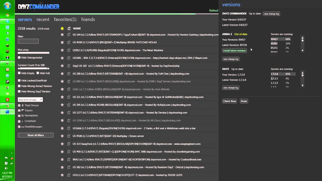Open details icon for US 1596 MLJ3sus server
Viewport: 322px width, 181px height.
tap(69, 120)
